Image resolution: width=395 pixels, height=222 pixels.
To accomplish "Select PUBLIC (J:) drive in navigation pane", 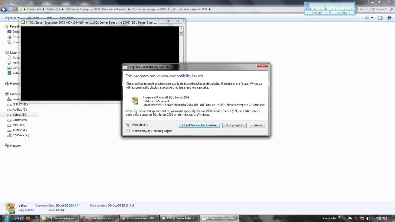I will pos(19,130).
